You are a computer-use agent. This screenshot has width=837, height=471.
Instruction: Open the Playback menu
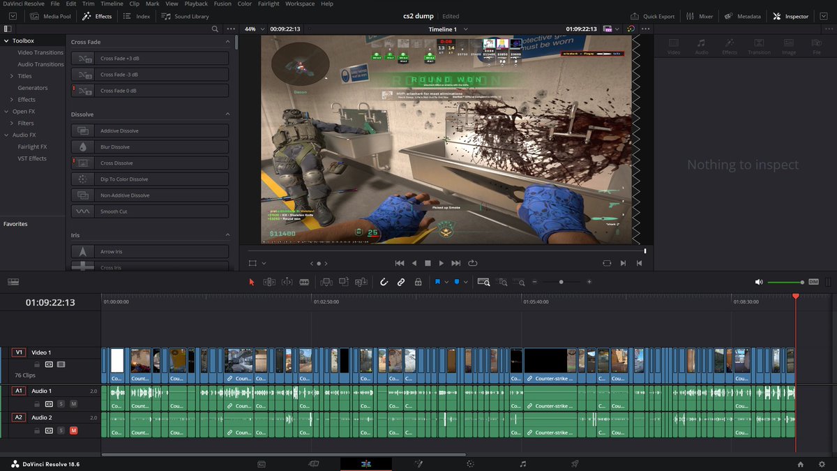click(196, 3)
